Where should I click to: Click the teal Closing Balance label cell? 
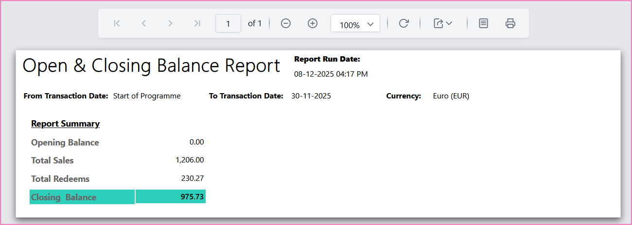82,197
